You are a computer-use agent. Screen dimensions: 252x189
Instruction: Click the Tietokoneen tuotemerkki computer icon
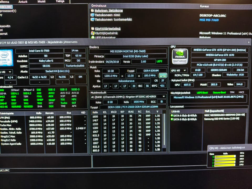[92, 20]
